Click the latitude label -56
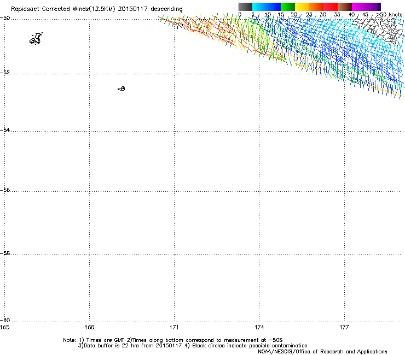The width and height of the screenshot is (405, 355). [x=5, y=190]
